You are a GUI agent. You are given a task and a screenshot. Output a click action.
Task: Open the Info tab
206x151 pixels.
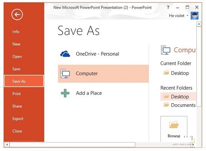(16, 32)
